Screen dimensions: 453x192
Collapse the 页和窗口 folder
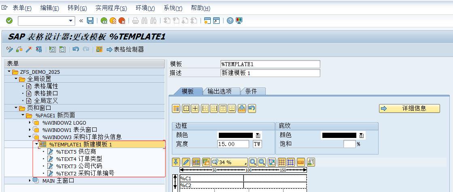point(16,108)
